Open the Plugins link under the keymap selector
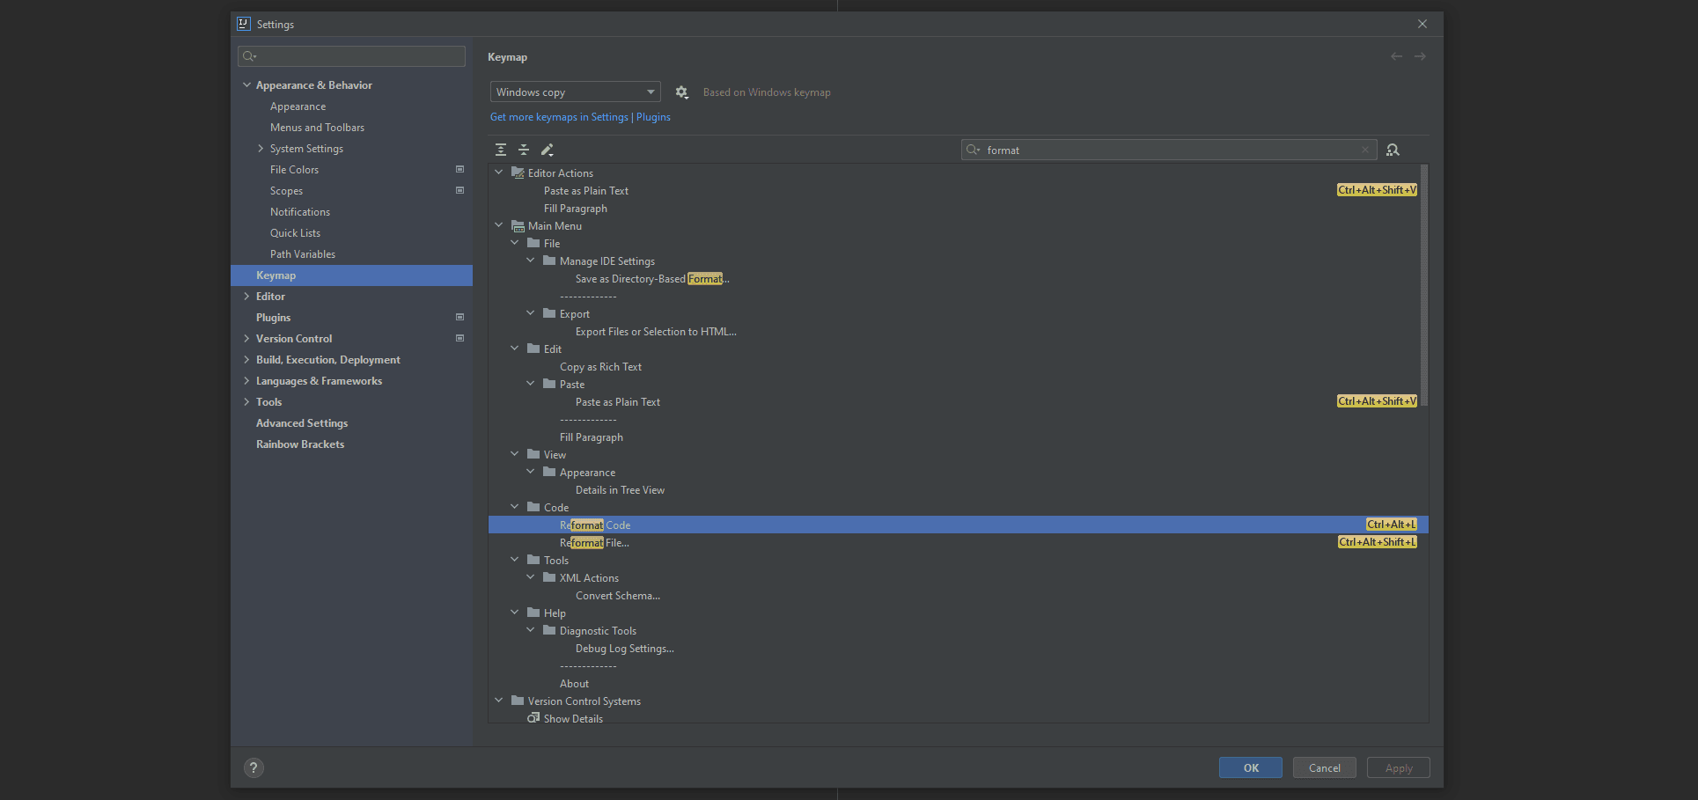 click(653, 116)
